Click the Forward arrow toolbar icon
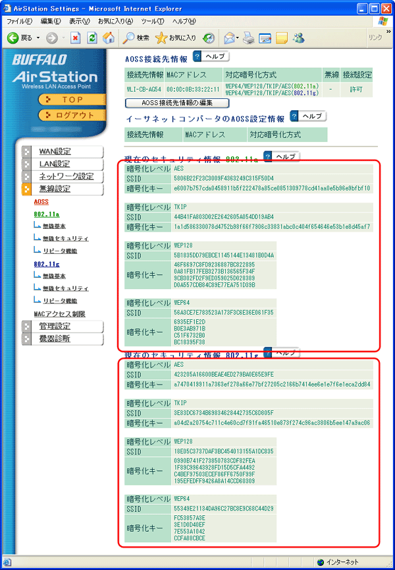The image size is (395, 570). click(x=52, y=38)
